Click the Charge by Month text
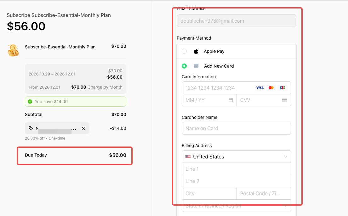 tap(105, 87)
